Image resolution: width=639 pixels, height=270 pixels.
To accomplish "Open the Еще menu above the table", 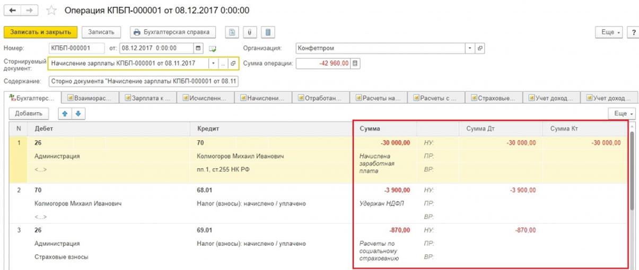I will click(x=624, y=113).
